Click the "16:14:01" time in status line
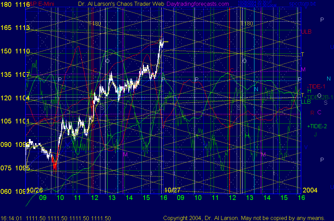 pyautogui.click(x=11, y=218)
